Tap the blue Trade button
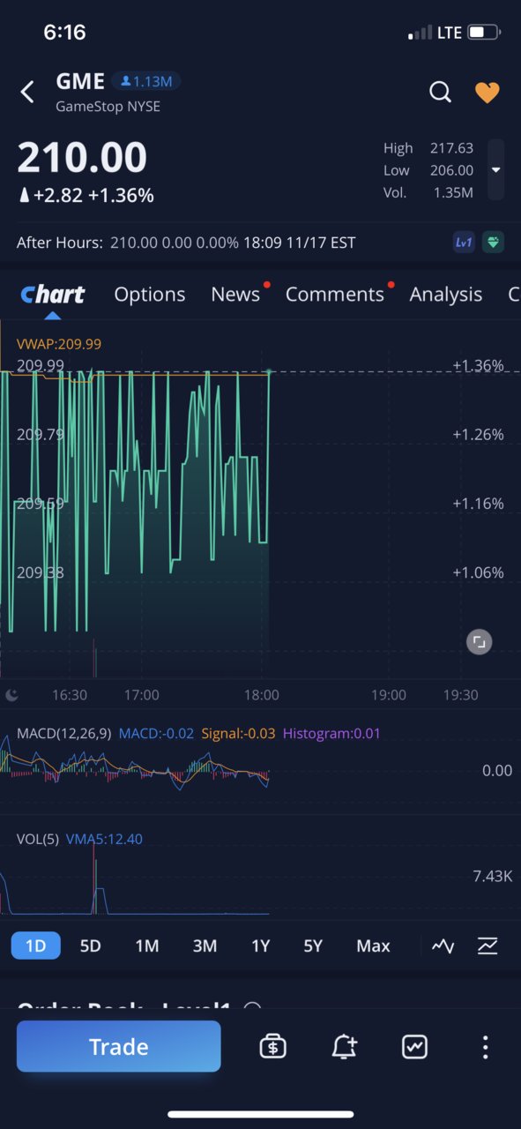The width and height of the screenshot is (521, 1129). click(119, 1046)
